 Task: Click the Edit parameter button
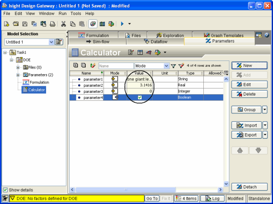pos(249,85)
